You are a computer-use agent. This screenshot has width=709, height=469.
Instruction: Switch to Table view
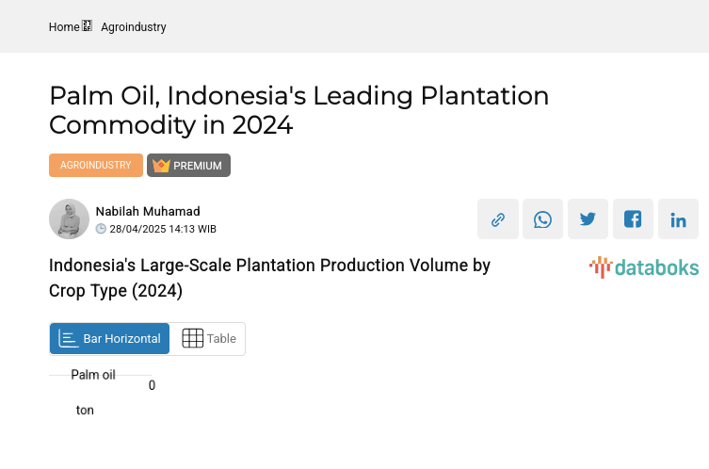pos(208,339)
